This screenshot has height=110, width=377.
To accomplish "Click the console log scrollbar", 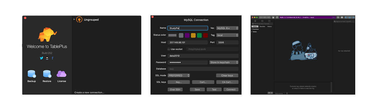I will coord(331,87).
